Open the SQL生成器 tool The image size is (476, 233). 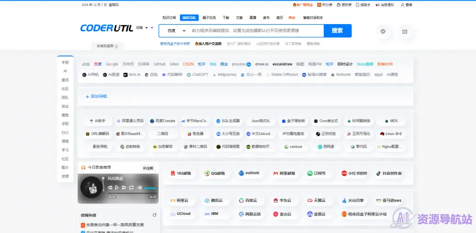228,121
